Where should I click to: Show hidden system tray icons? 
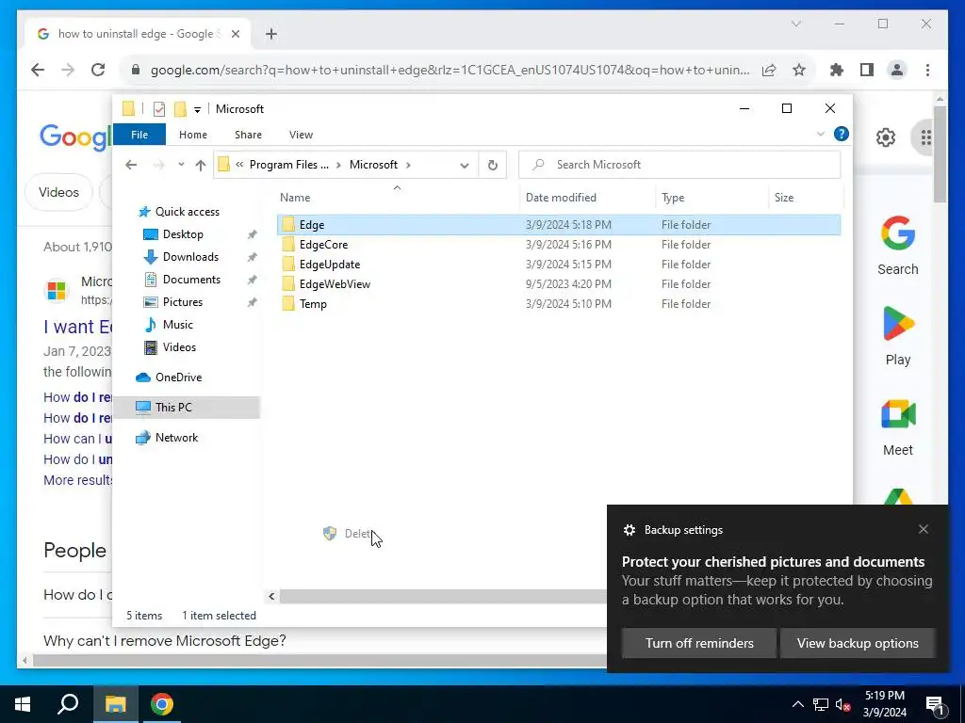(797, 704)
